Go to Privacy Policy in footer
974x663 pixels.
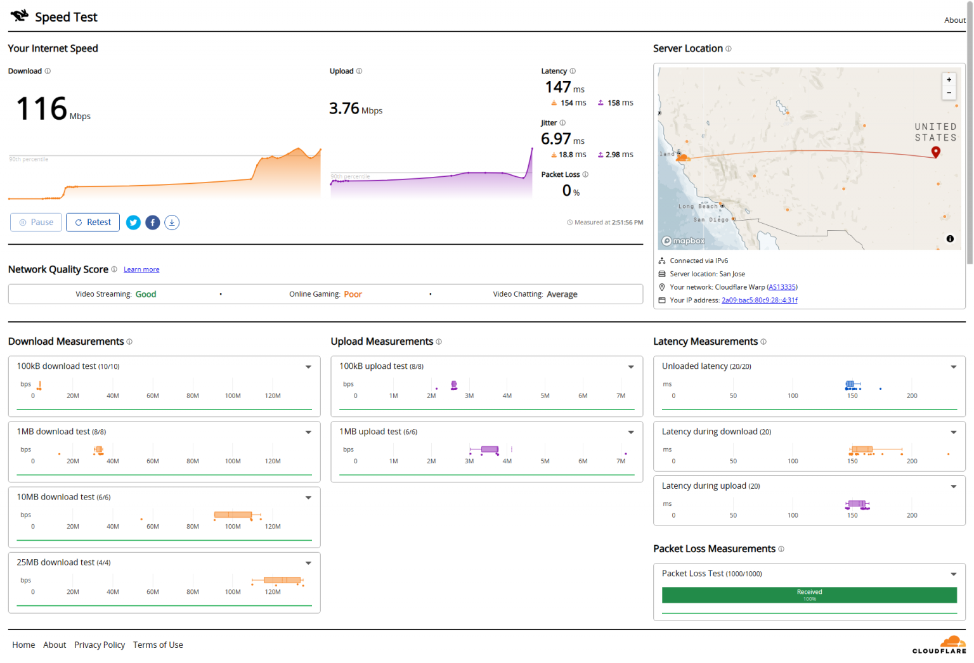pos(100,645)
